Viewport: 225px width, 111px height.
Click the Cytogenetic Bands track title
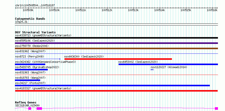(30, 19)
